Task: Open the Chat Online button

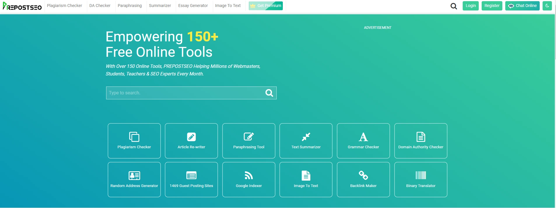Action: (522, 6)
